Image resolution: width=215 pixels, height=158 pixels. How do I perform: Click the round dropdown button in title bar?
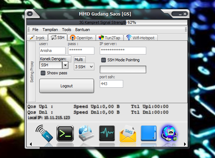(x=30, y=14)
